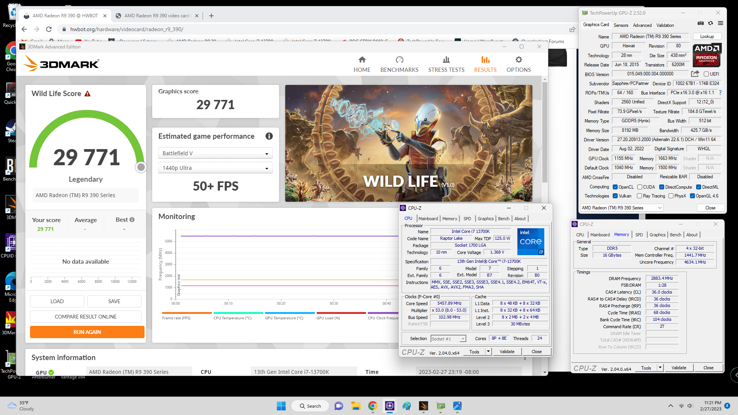Click GPU-Z refresh icon
The height and width of the screenshot is (415, 738).
711,23
